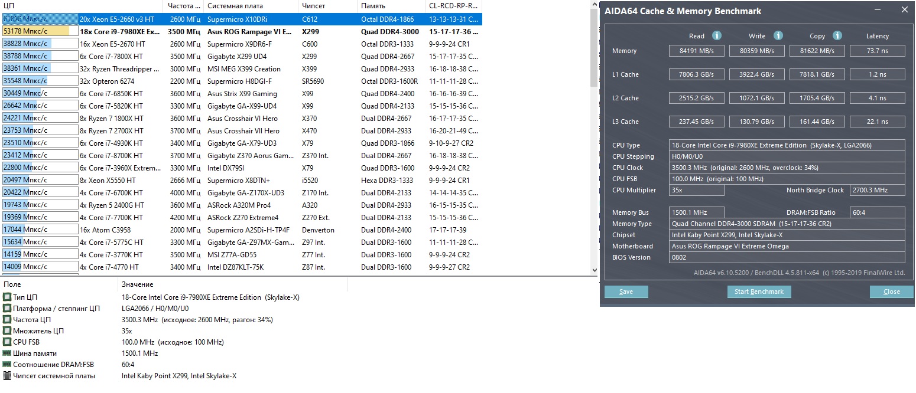Sort by the ЦП column header
This screenshot has width=916, height=393.
82,6
